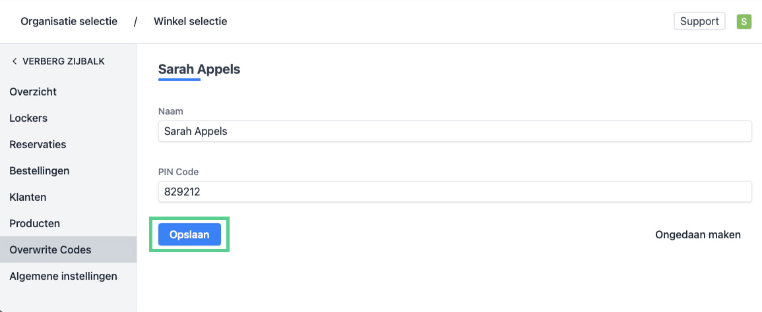Click into the PIN Code field
Screen dimensions: 762x312
(455, 192)
